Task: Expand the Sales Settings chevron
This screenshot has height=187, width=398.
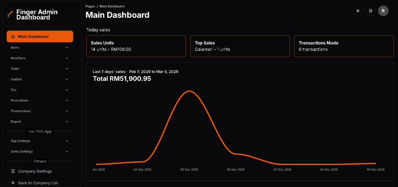Action: pos(67,151)
